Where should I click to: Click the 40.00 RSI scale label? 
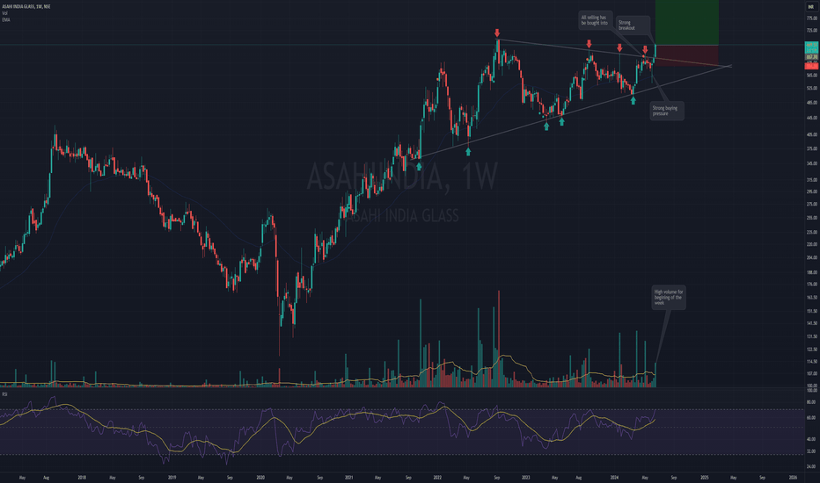811,440
